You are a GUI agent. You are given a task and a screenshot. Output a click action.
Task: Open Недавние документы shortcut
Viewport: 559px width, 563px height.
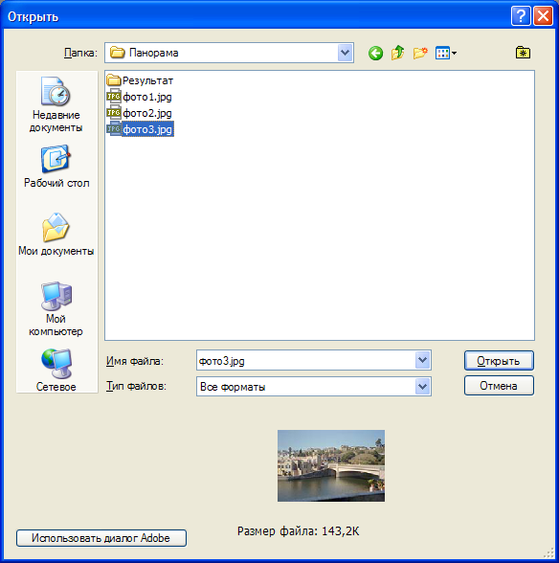(x=56, y=104)
